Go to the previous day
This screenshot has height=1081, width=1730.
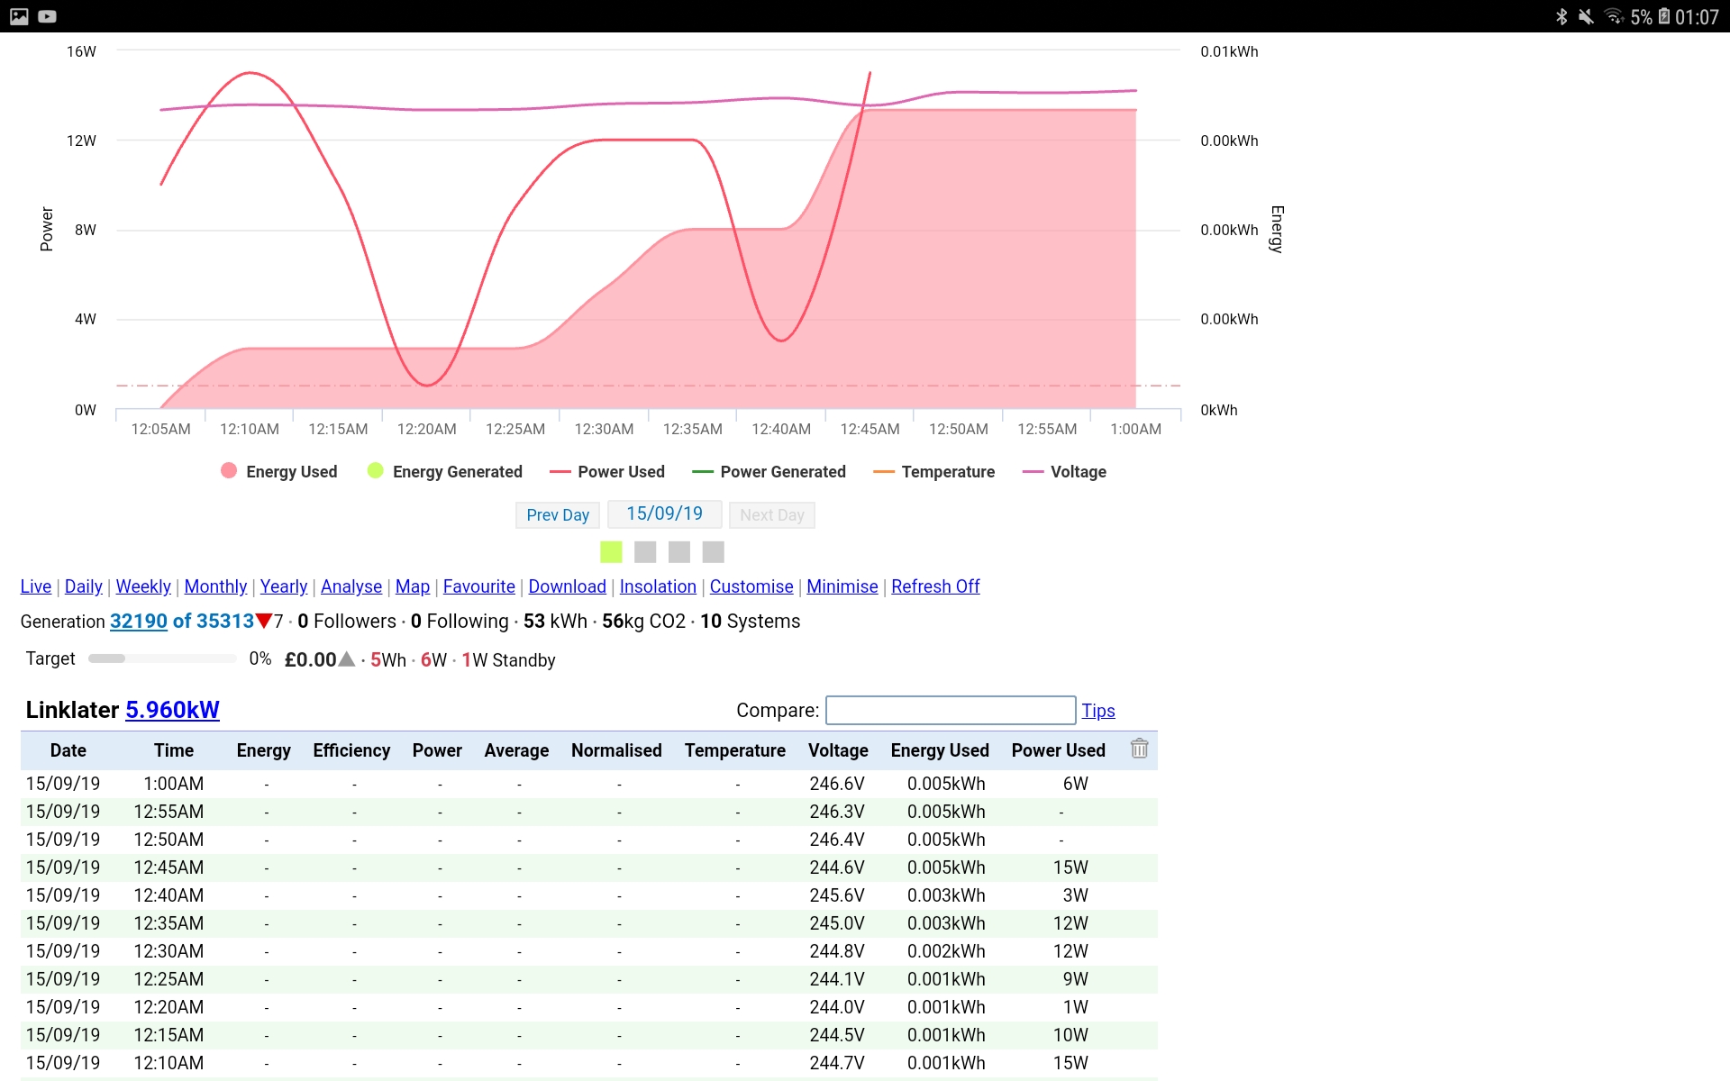557,514
